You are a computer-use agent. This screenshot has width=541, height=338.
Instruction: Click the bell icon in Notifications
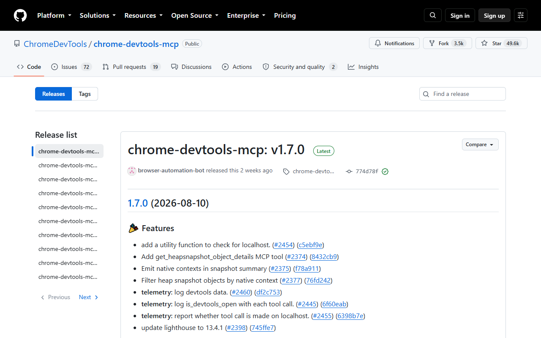378,43
